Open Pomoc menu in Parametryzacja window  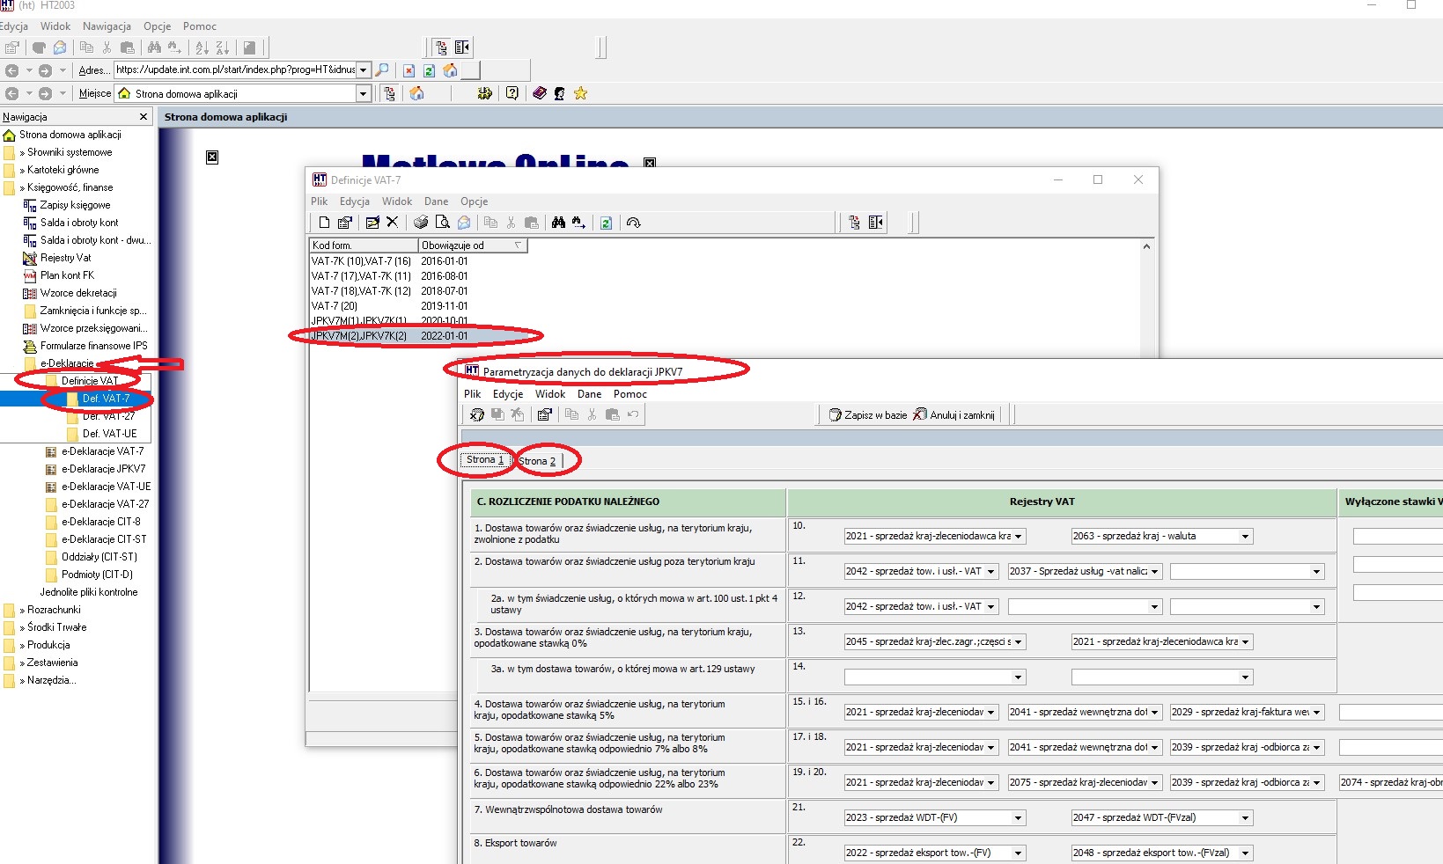coord(630,394)
